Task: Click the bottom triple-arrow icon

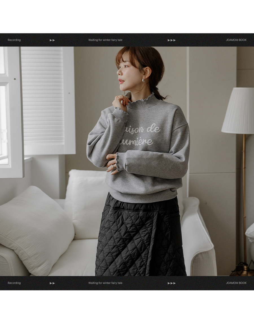Action: (172, 283)
